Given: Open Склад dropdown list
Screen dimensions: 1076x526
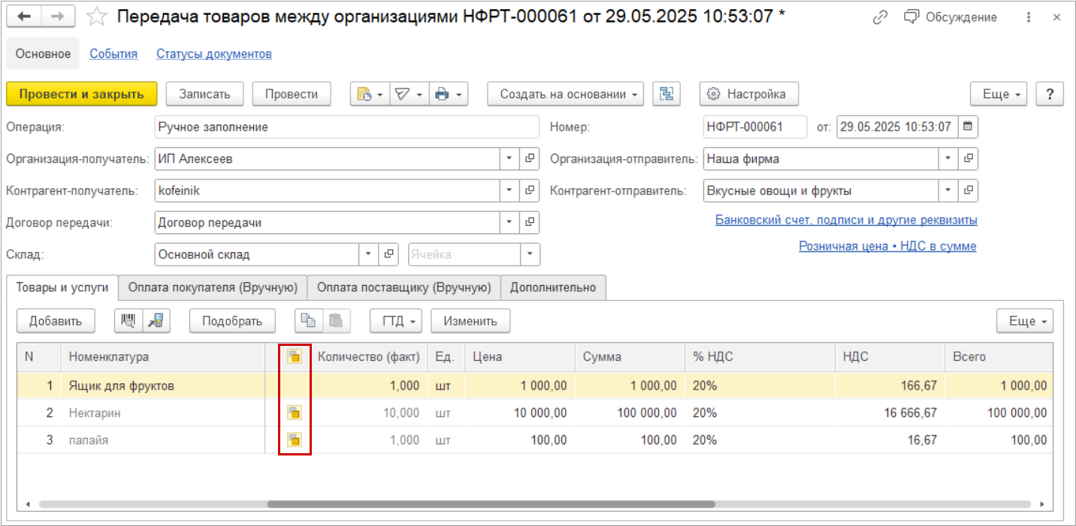Looking at the screenshot, I should pyautogui.click(x=368, y=254).
